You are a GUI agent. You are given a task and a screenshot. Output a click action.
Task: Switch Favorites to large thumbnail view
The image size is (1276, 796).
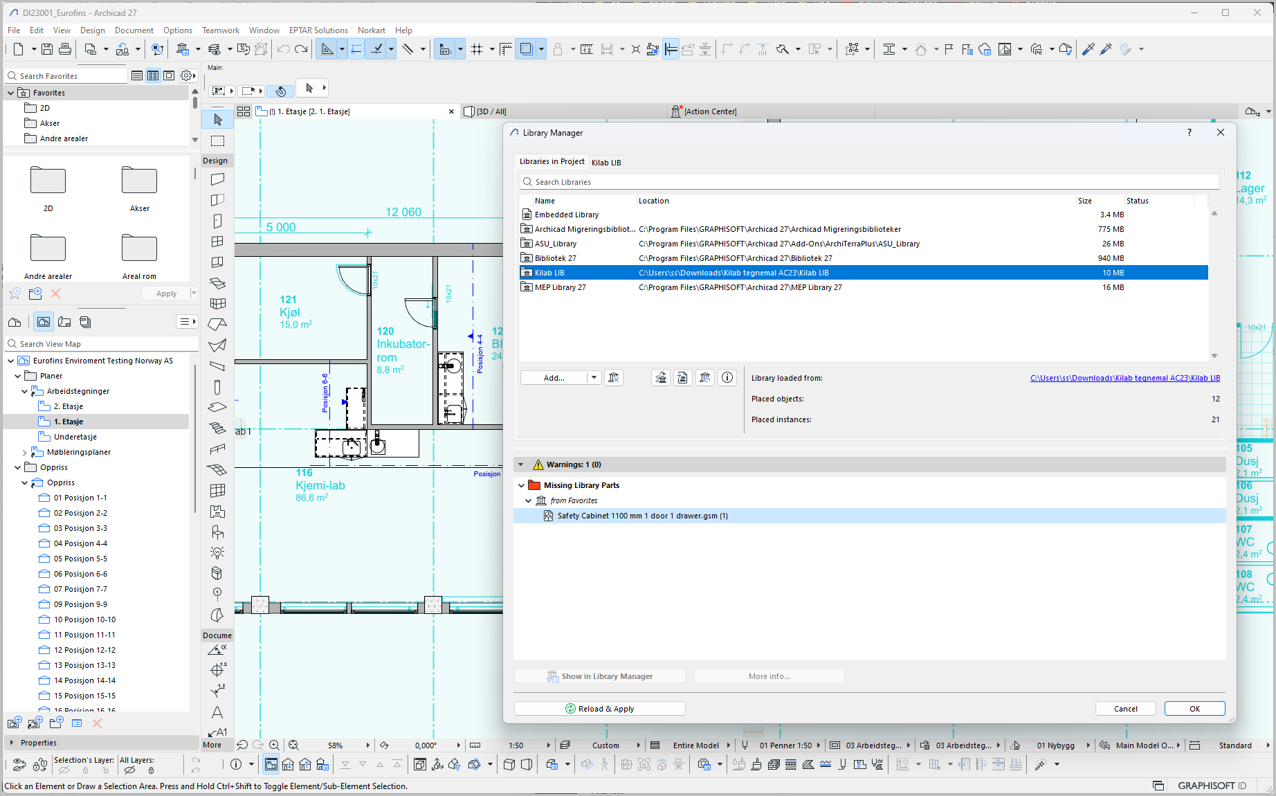coord(169,75)
